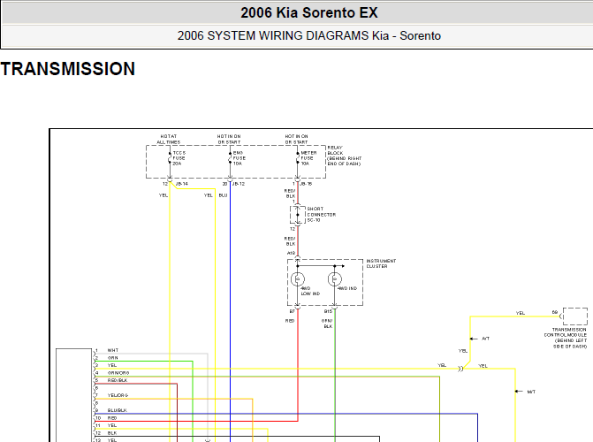Screen dimensions: 593x442
Task: Click the dashed transmission control module box
Action: [x=574, y=316]
